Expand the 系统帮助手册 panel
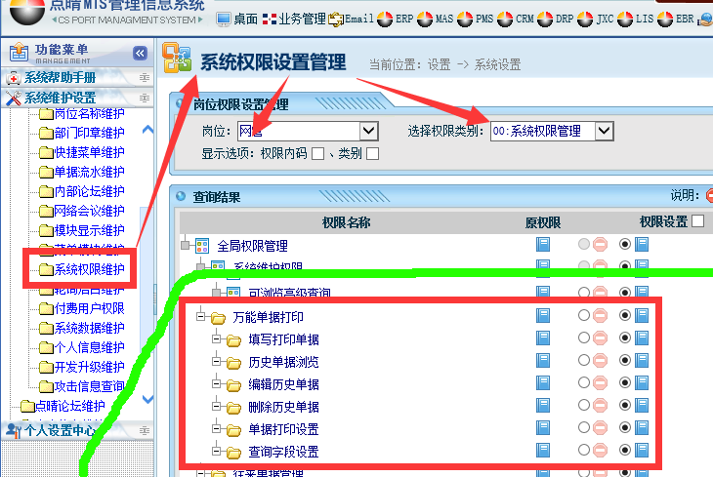This screenshot has width=713, height=477. pos(145,78)
